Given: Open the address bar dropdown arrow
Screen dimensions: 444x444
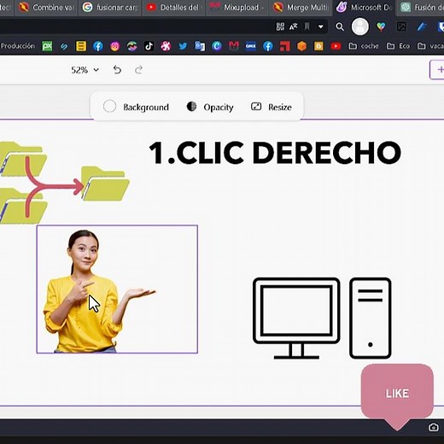Looking at the screenshot, I should click(320, 26).
